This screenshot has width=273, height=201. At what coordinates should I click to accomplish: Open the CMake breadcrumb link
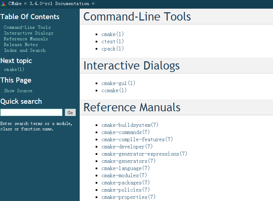coord(15,4)
